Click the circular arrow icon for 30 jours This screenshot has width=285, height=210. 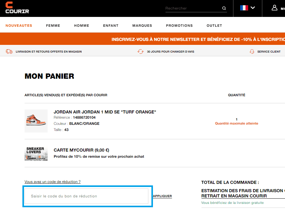coord(141,51)
